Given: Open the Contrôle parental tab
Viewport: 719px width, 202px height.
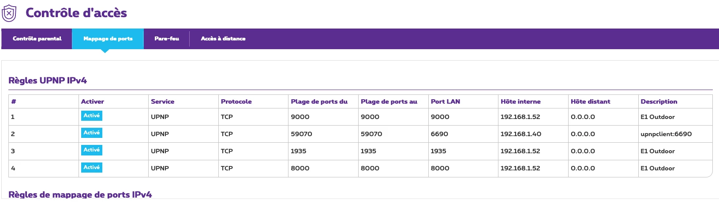Looking at the screenshot, I should coord(37,39).
